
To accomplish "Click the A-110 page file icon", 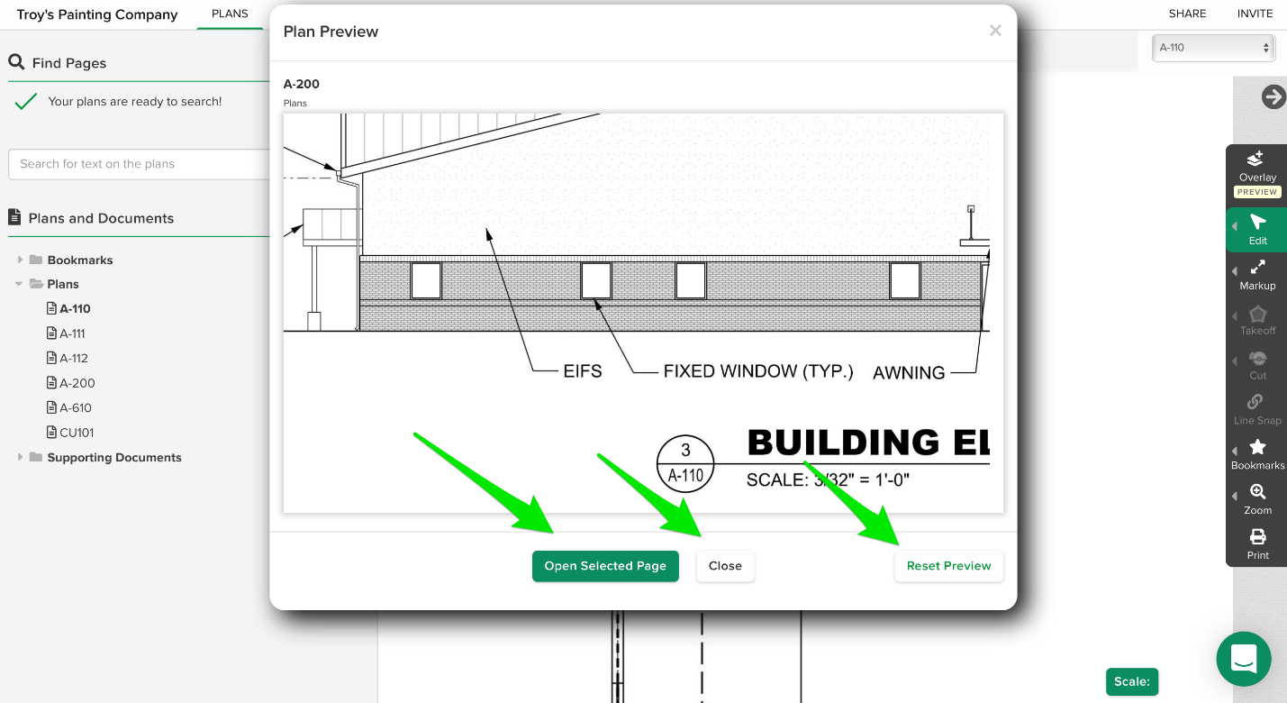I will (x=51, y=308).
